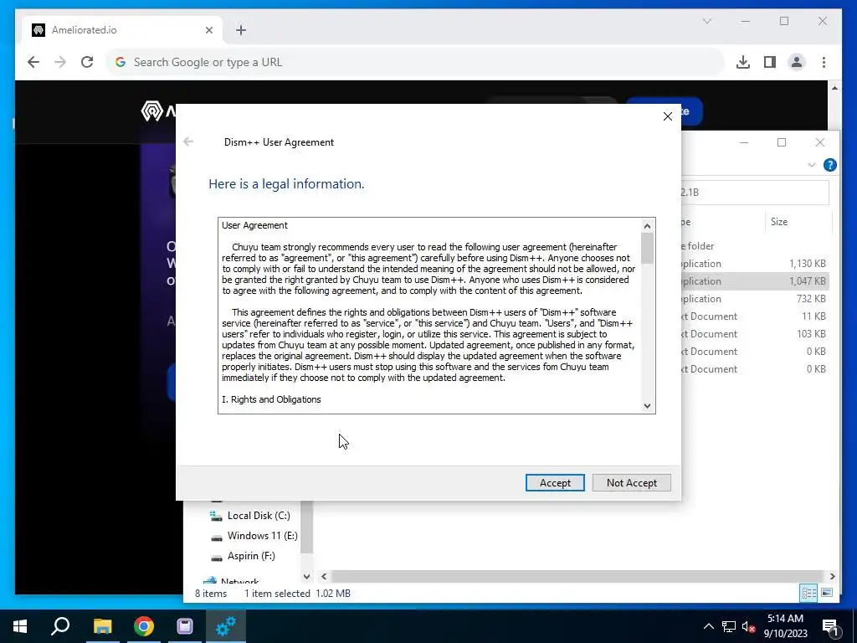This screenshot has height=643, width=857.
Task: Close the Ameliorated.io tab
Action: pos(208,30)
